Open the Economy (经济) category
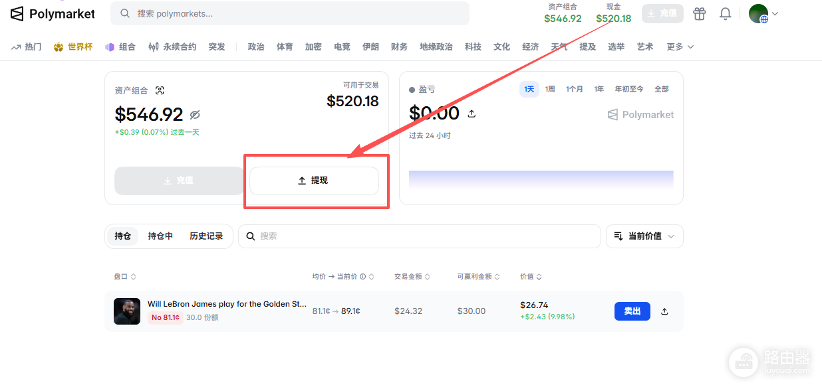This screenshot has width=822, height=389. (531, 46)
